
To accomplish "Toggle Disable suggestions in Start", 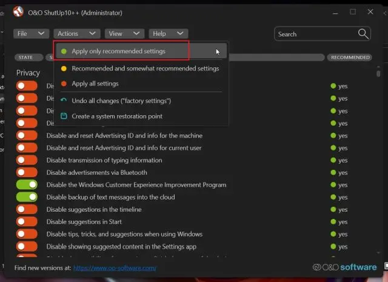I will (27, 221).
